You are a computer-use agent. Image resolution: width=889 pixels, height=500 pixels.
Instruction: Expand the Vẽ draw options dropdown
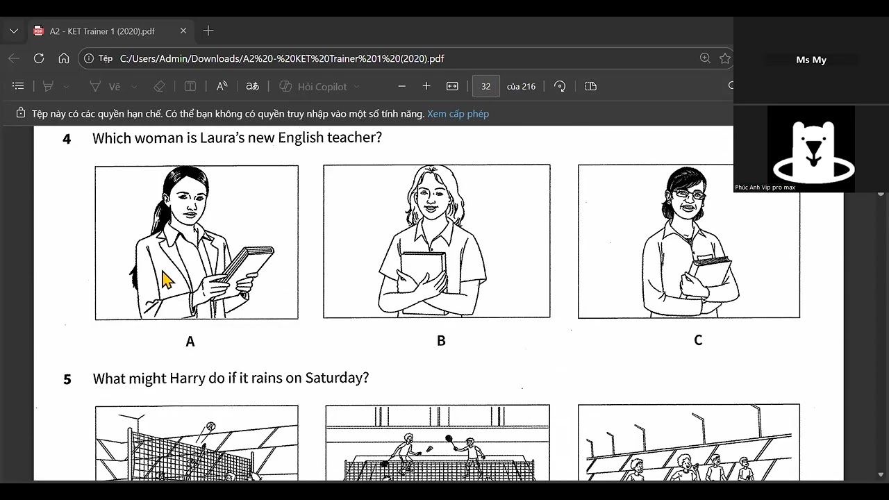click(134, 87)
